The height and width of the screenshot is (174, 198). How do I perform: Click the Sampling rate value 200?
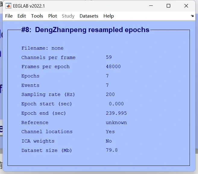pos(110,94)
